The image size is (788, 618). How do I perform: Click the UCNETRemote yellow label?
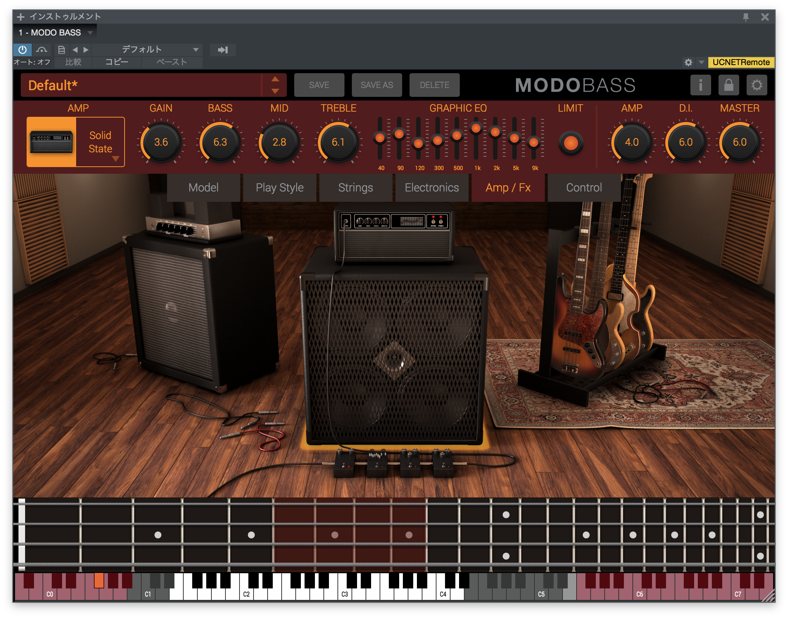click(x=741, y=62)
